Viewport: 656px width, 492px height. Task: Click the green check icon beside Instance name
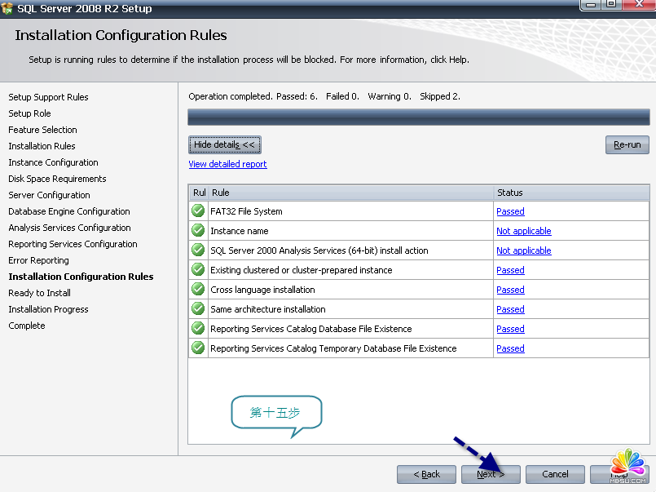click(x=197, y=231)
